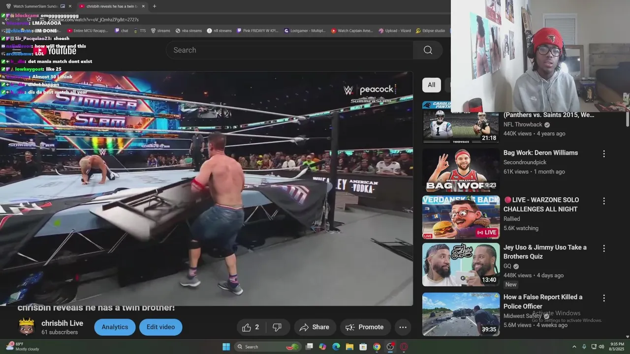Select the All filter chip
The height and width of the screenshot is (354, 630).
point(431,85)
